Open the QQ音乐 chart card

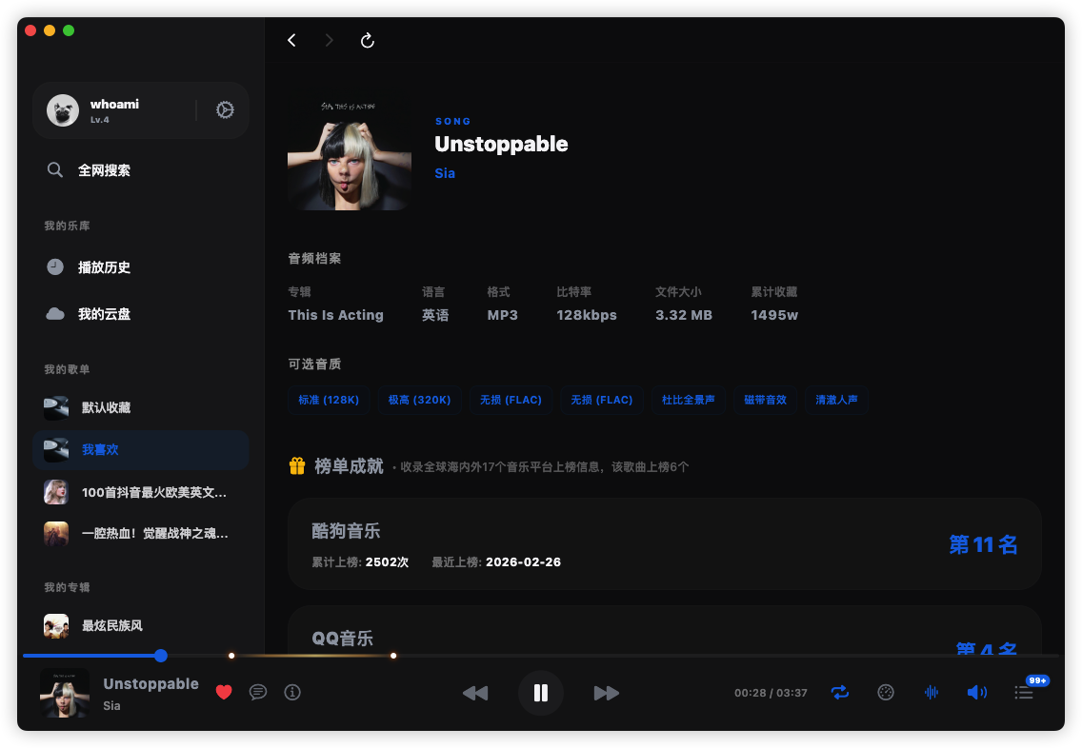(x=665, y=629)
